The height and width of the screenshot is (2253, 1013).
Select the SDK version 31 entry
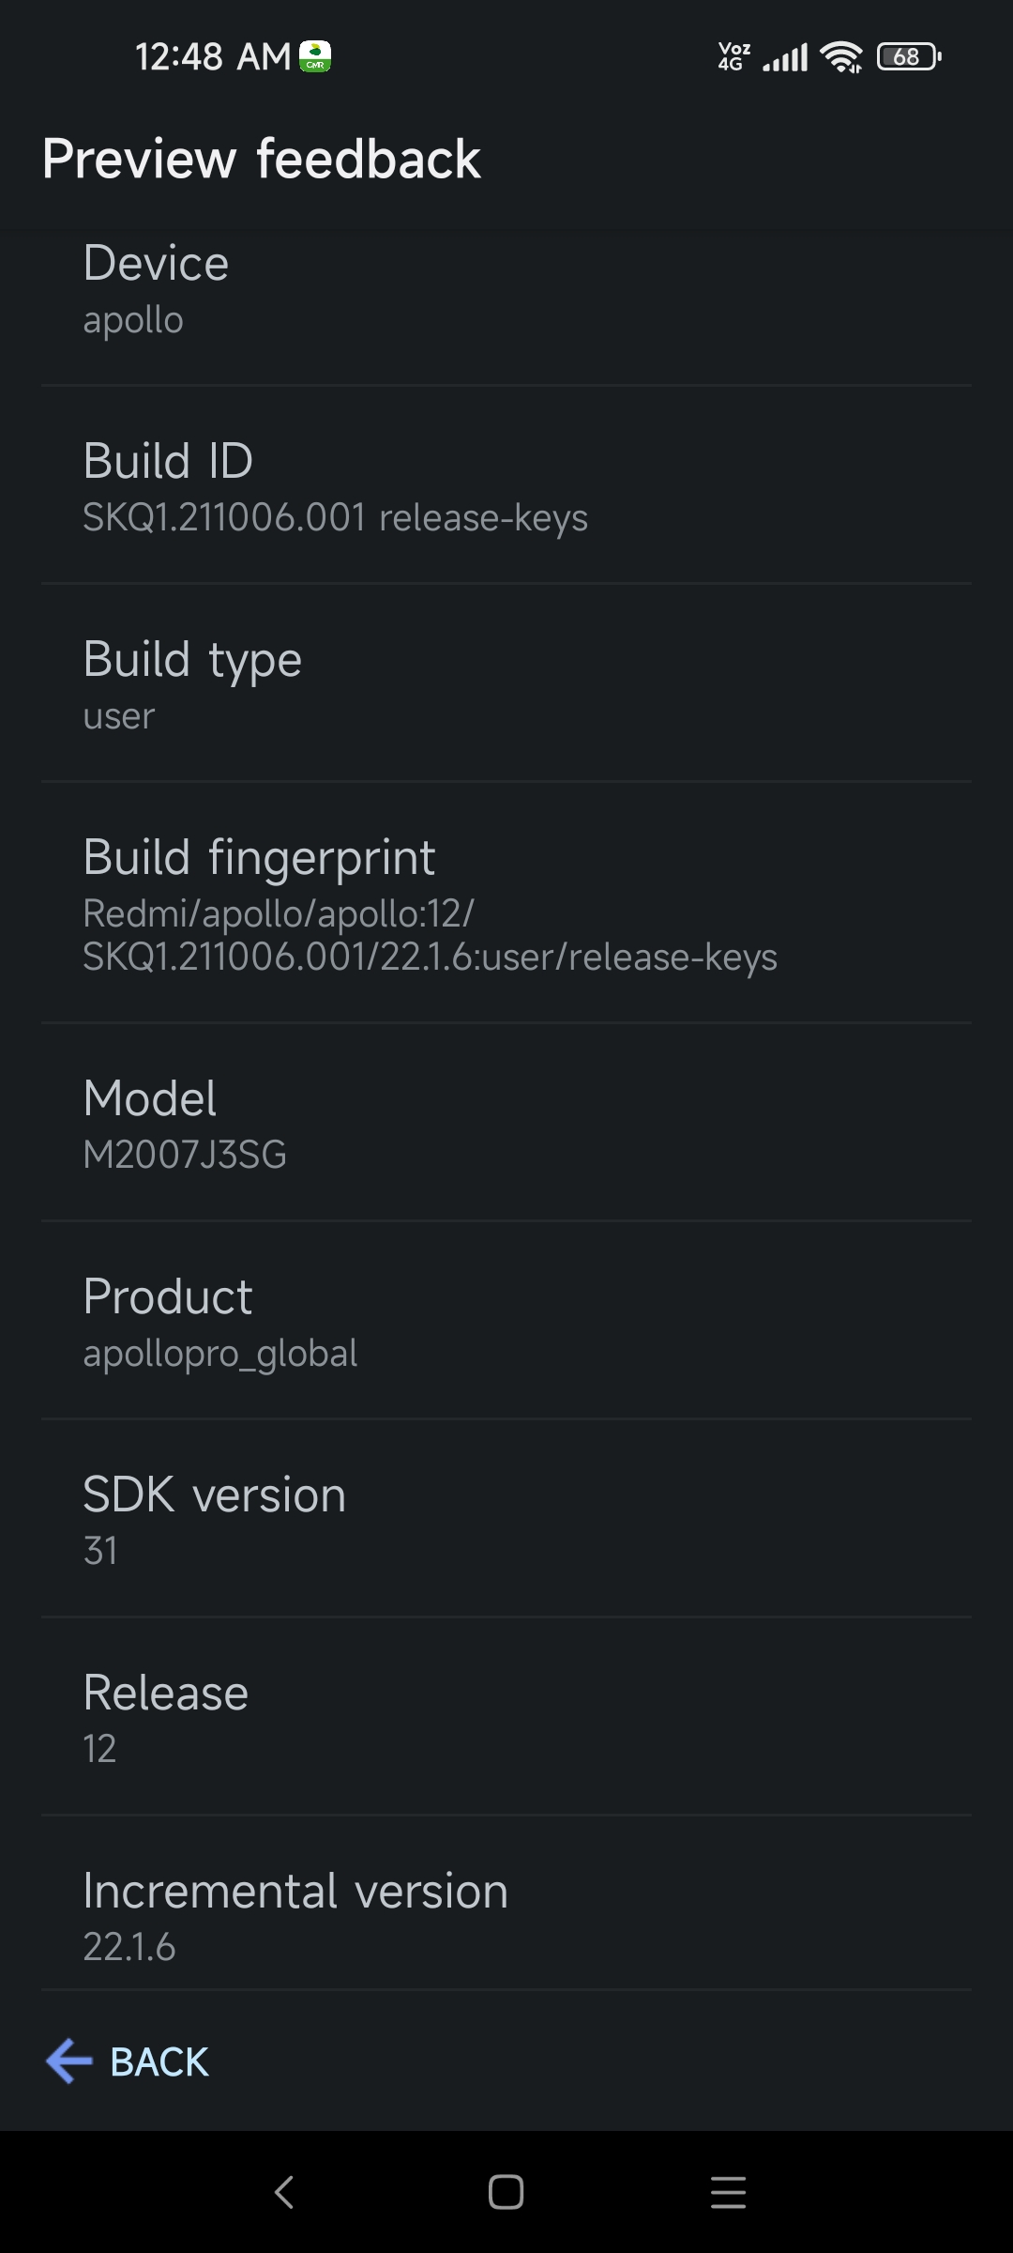(506, 1519)
